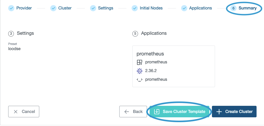Save Cluster Template
This screenshot has height=126, width=264.
180,111
